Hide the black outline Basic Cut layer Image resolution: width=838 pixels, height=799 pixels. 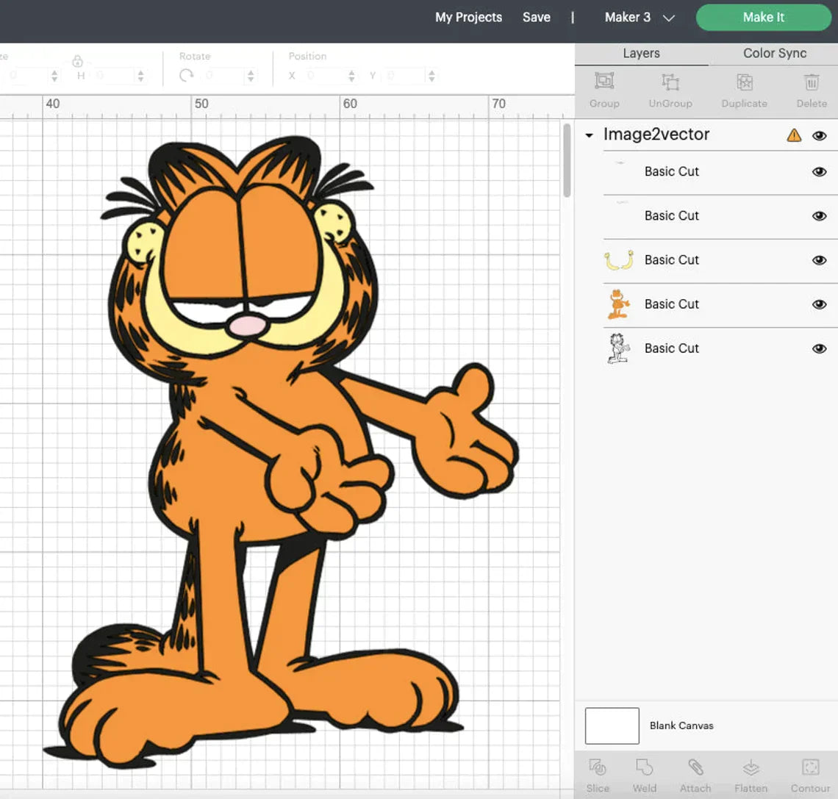point(819,349)
